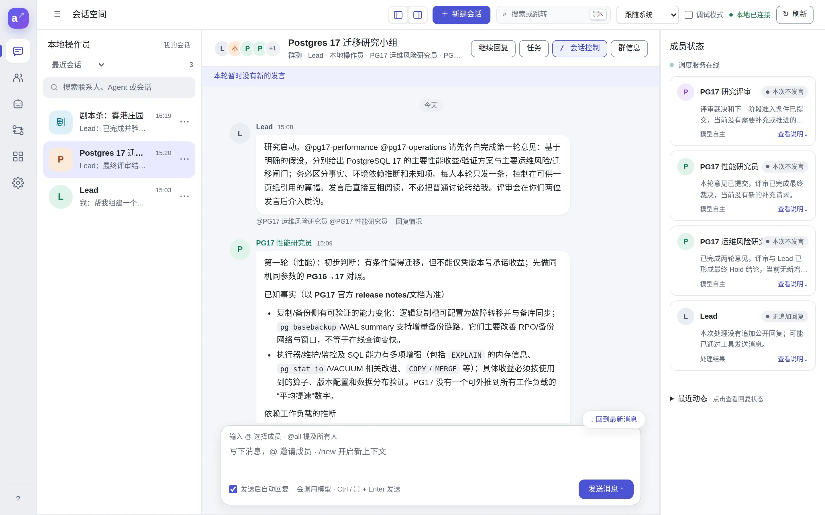The image size is (825, 515).
Task: Toggle the left panel layout icon
Action: (398, 15)
